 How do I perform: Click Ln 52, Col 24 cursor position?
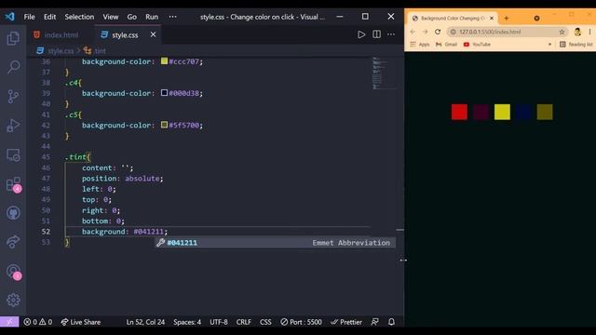click(145, 322)
